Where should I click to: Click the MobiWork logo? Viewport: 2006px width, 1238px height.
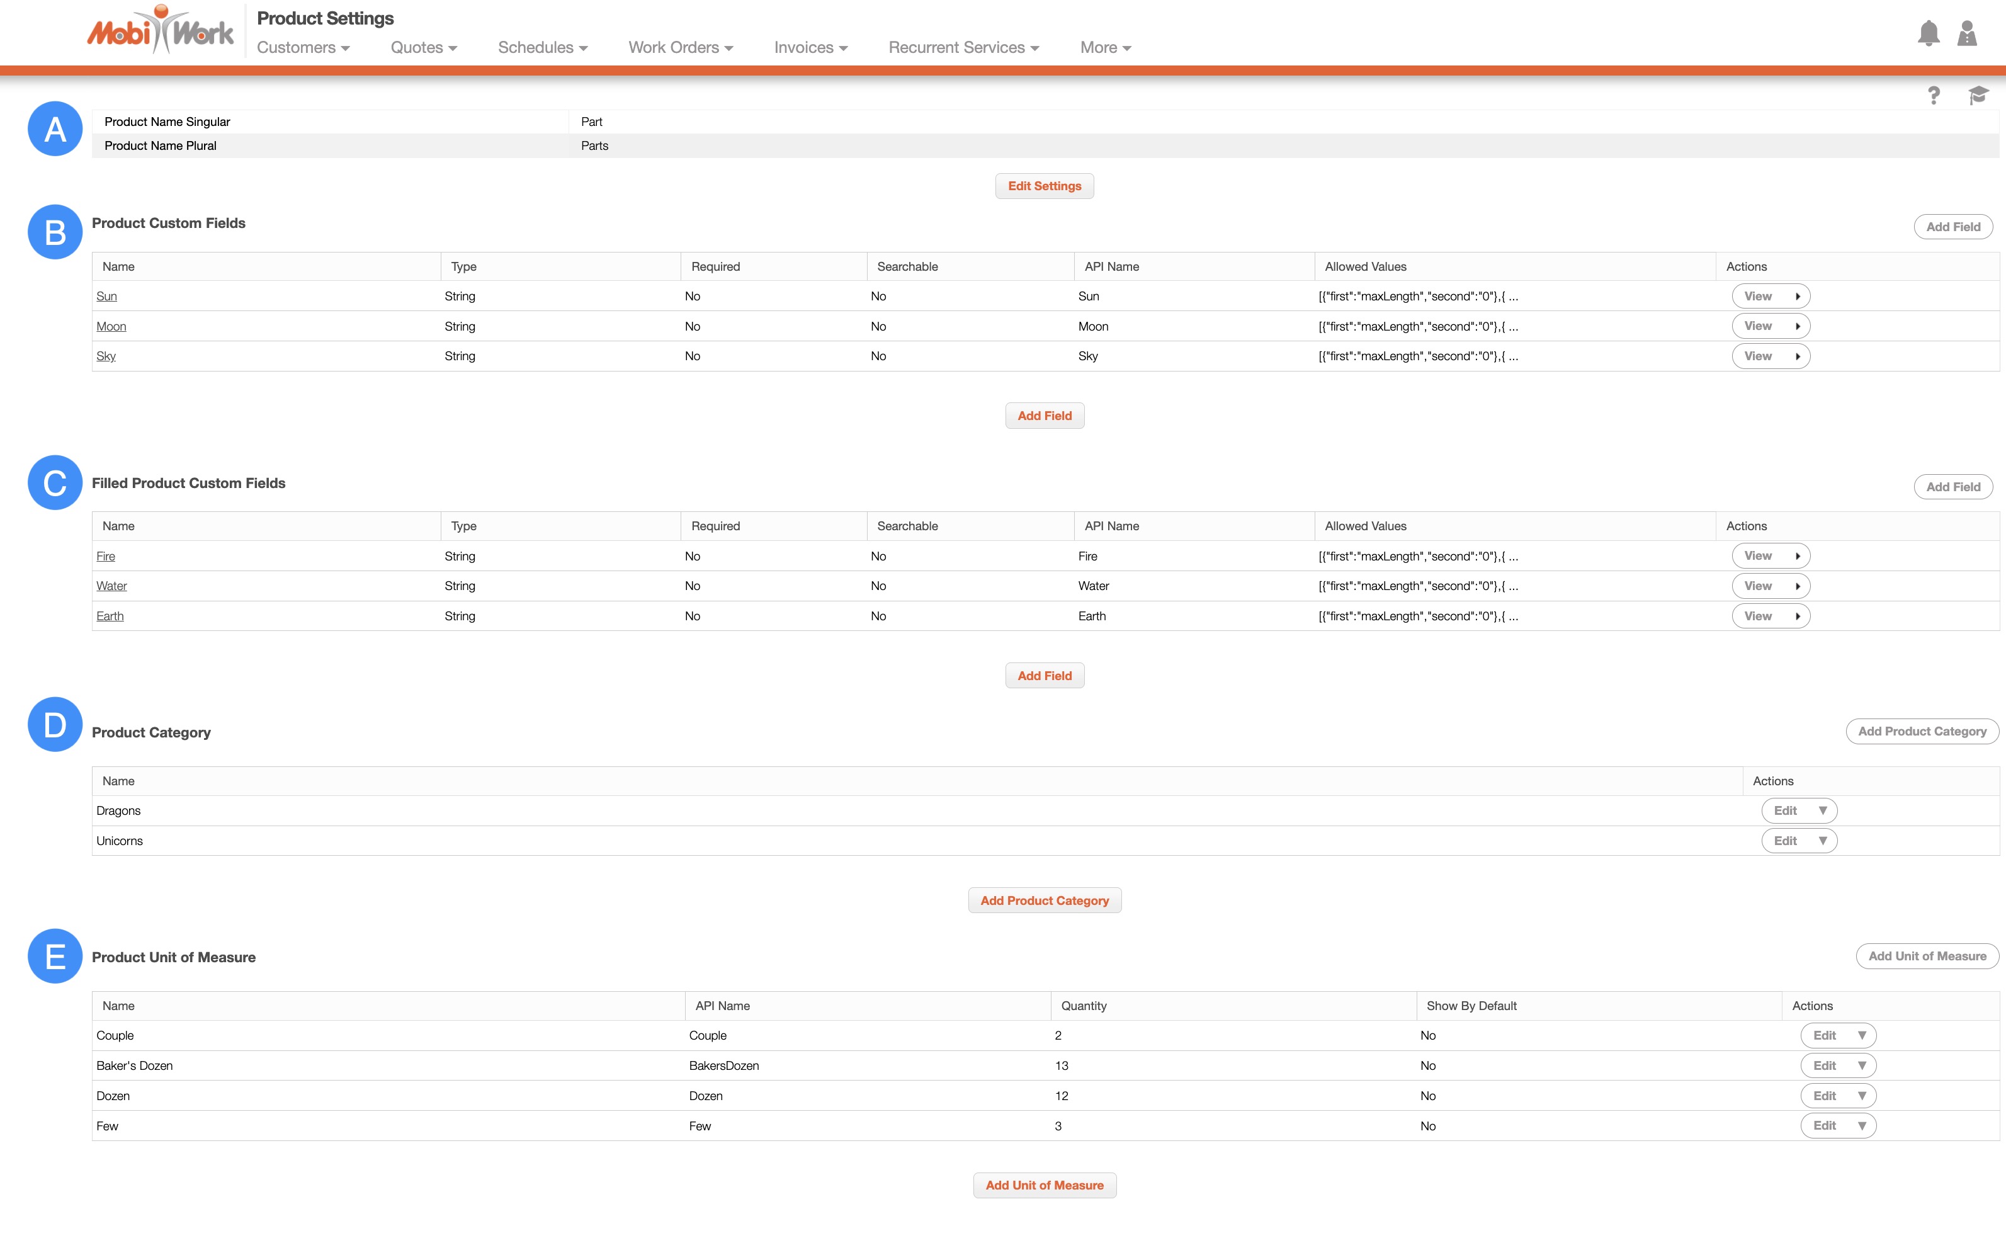(161, 31)
